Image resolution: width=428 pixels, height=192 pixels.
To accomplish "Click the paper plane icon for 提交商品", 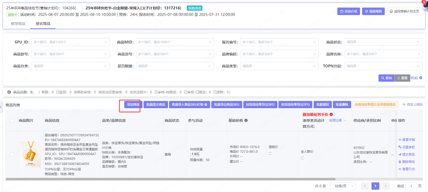I will pyautogui.click(x=400, y=155).
